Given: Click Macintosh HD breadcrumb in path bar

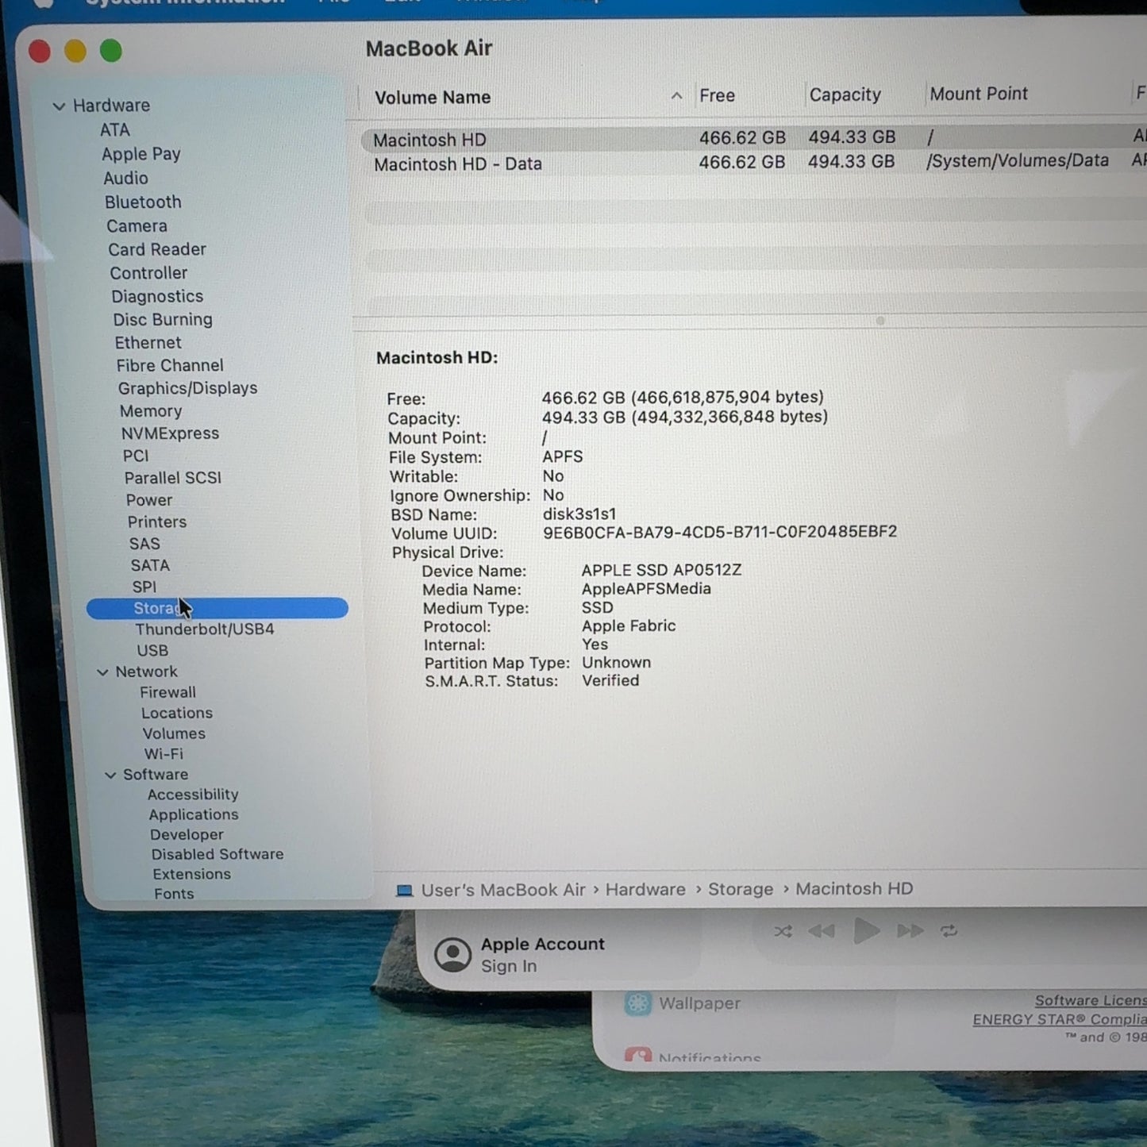Looking at the screenshot, I should (854, 889).
